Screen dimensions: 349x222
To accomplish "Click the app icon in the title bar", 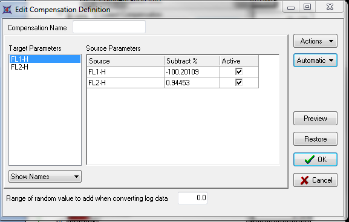I will (x=7, y=10).
